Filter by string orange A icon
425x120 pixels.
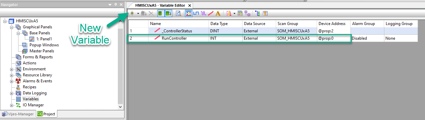[218, 14]
